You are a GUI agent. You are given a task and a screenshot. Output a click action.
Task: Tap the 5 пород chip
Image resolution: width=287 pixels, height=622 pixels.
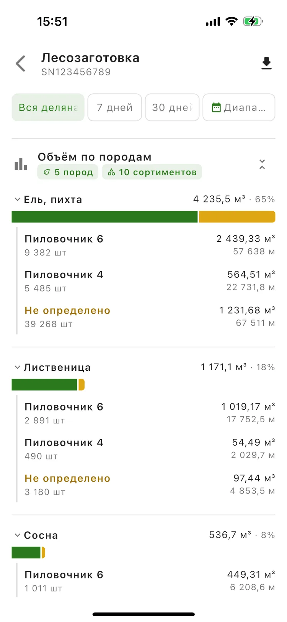[68, 172]
